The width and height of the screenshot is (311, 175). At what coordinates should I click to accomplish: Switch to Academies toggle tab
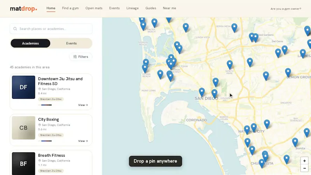coord(30,43)
